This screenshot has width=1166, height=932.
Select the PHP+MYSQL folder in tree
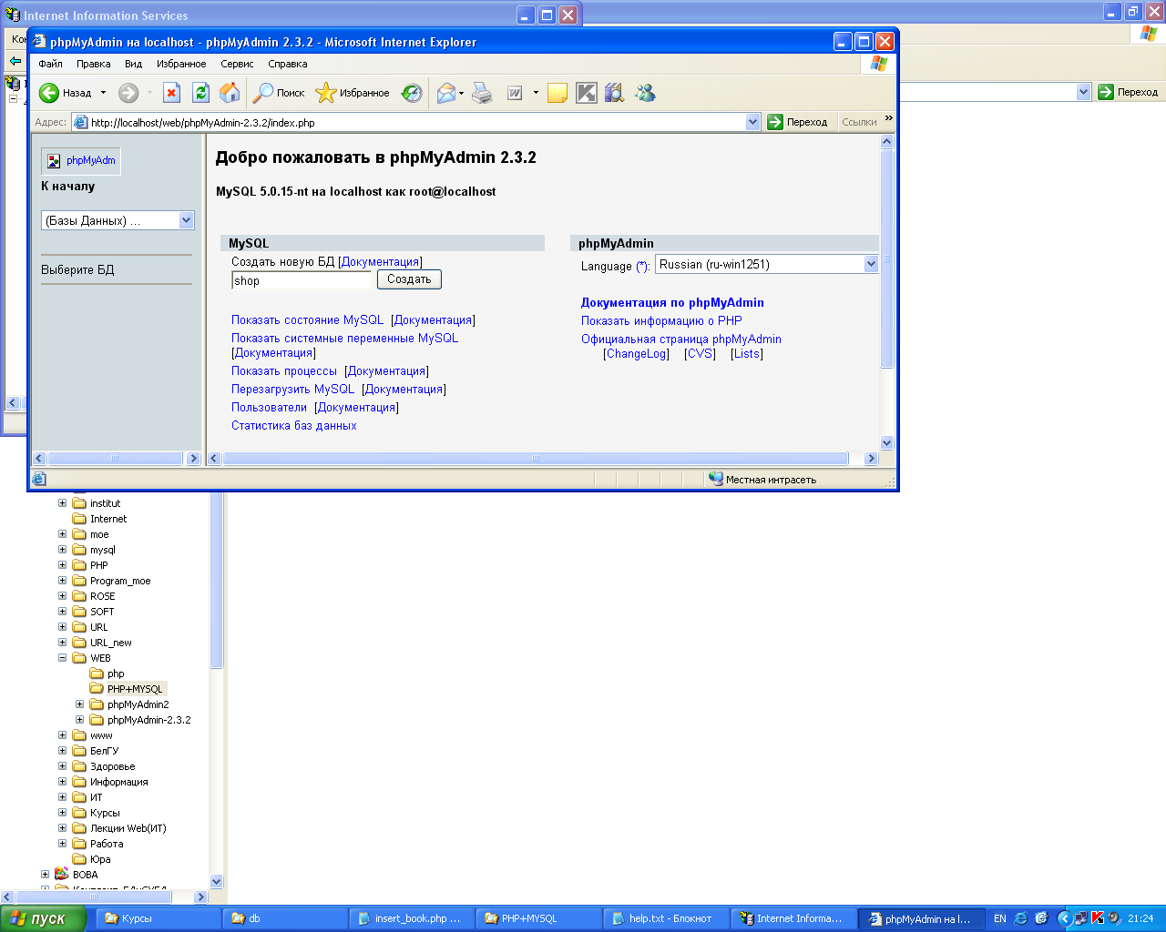(134, 689)
